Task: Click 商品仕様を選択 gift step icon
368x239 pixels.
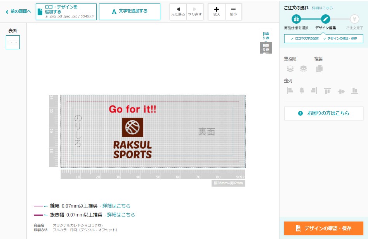Action: coord(296,19)
